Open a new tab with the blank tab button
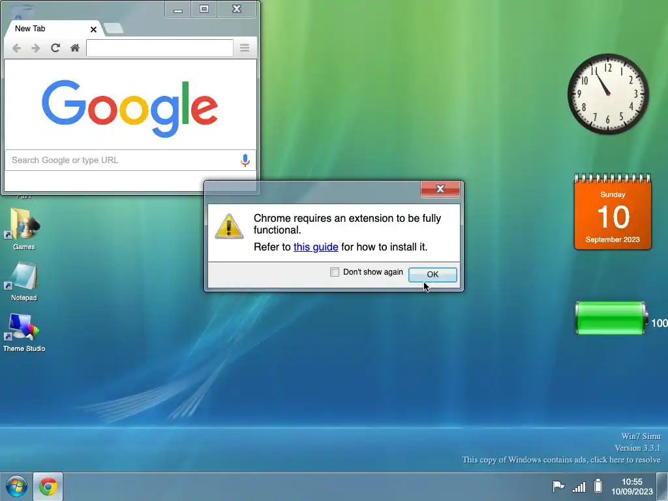 [114, 29]
